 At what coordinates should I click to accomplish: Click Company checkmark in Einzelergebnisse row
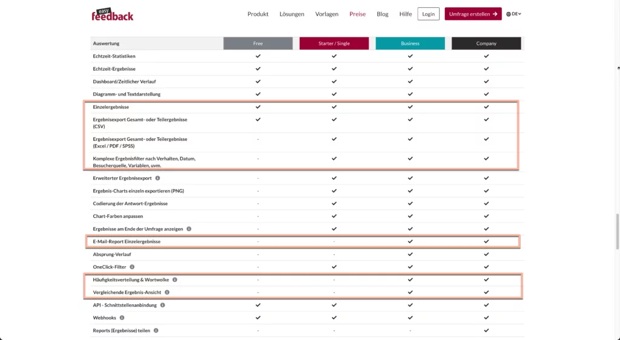coord(486,107)
